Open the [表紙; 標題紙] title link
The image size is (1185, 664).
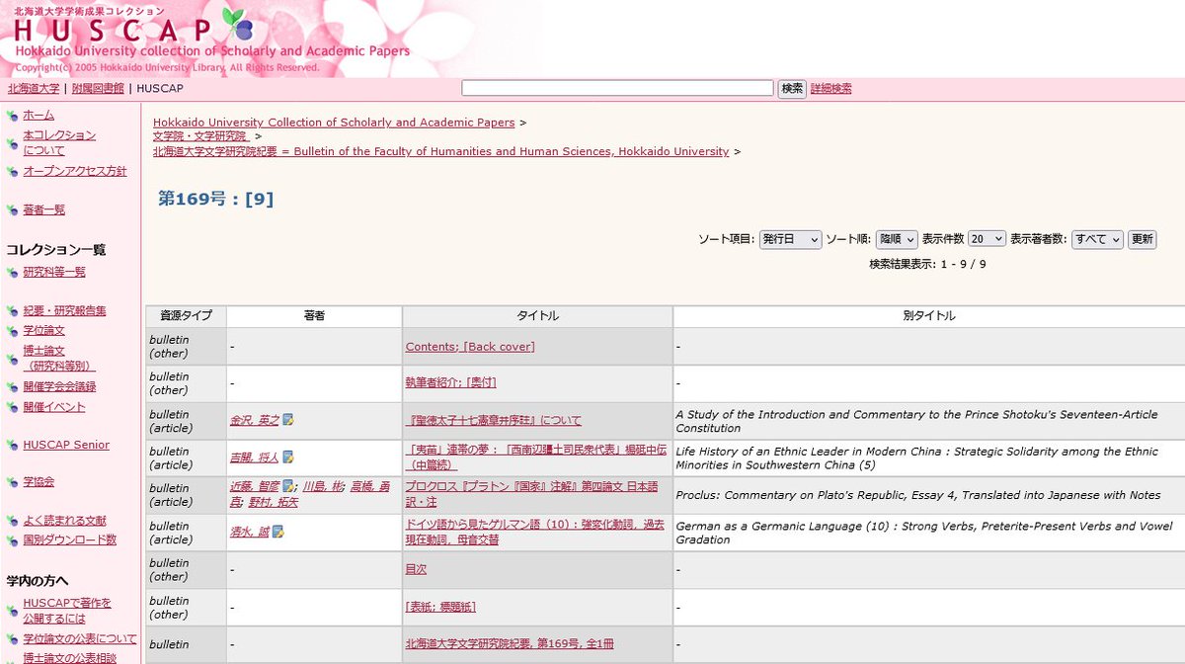(440, 607)
